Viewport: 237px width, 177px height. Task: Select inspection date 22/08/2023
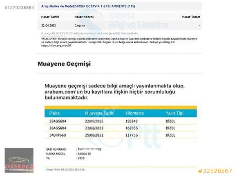click(94, 128)
